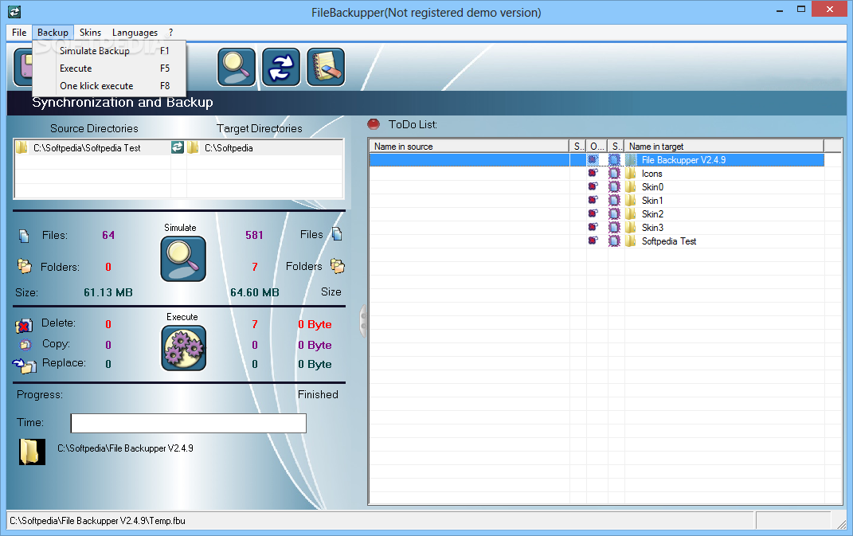Open the File menu
853x536 pixels.
[x=19, y=33]
